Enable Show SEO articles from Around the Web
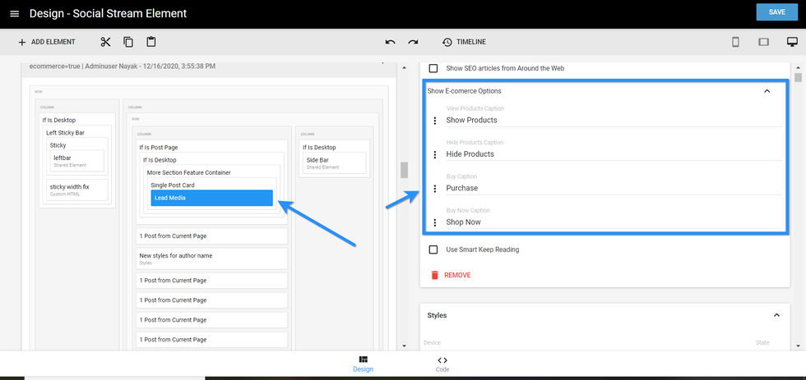 coord(433,68)
